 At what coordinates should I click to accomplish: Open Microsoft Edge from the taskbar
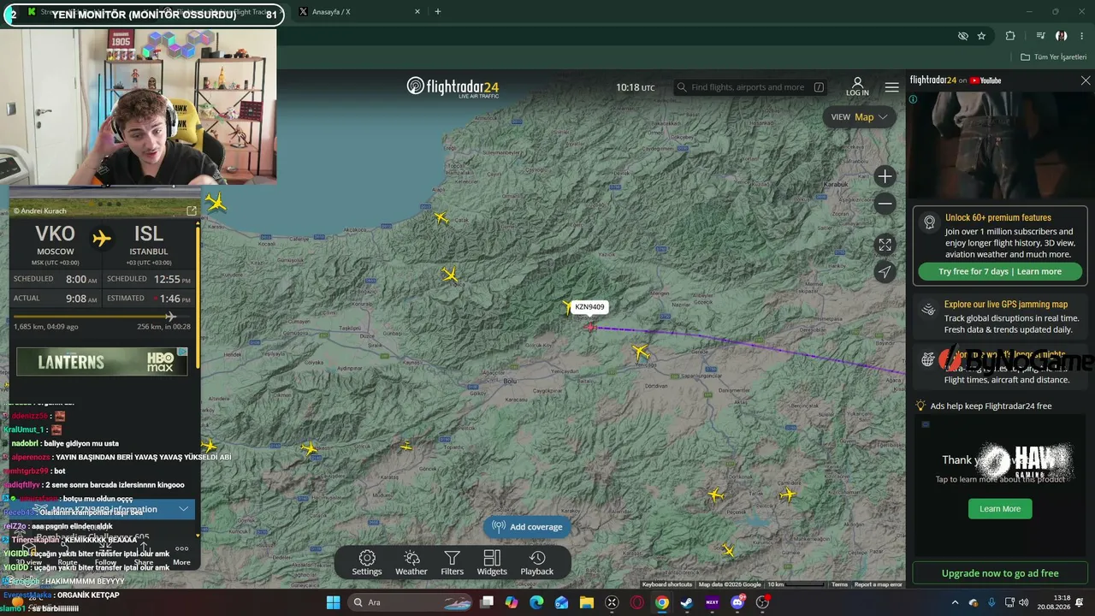[x=536, y=602]
